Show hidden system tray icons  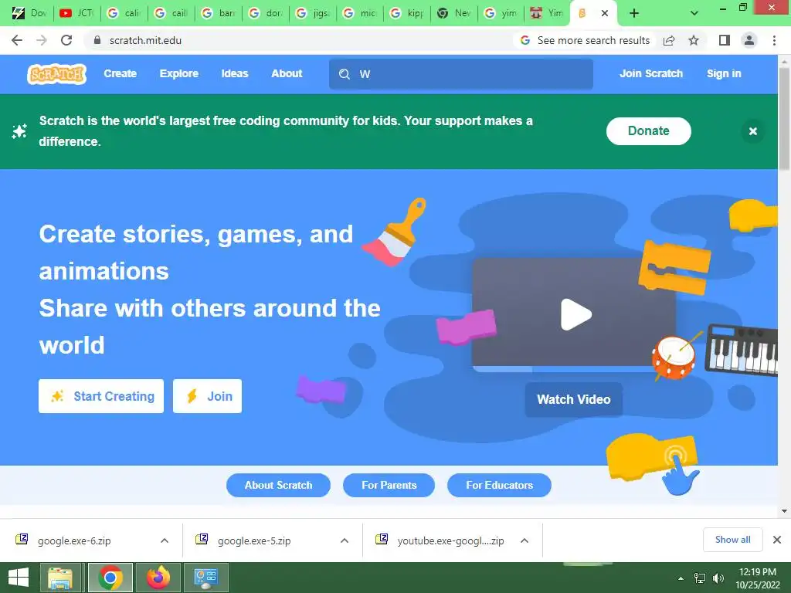coord(681,578)
